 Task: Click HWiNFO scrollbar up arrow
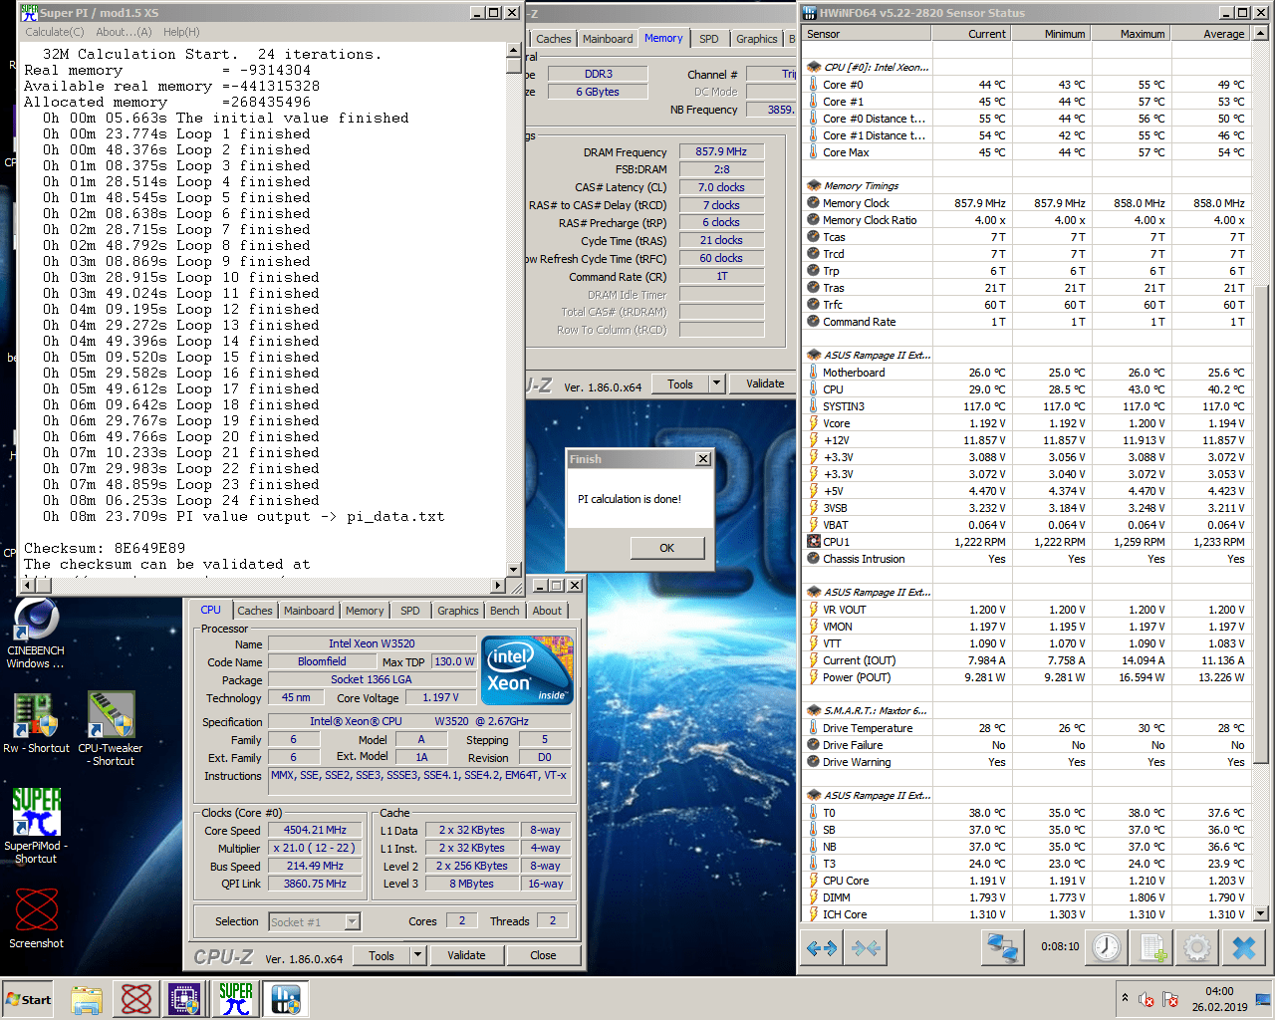(x=1261, y=33)
